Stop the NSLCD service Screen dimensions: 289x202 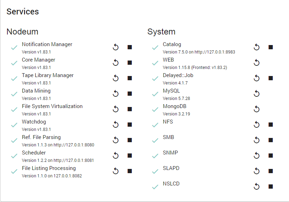[271, 187]
